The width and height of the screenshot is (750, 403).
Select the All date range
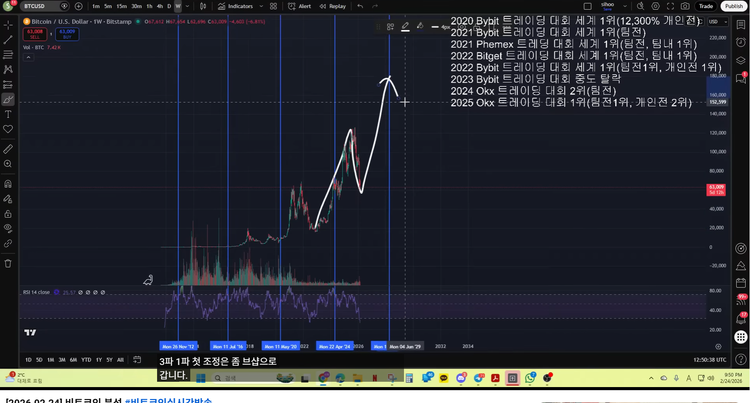120,360
